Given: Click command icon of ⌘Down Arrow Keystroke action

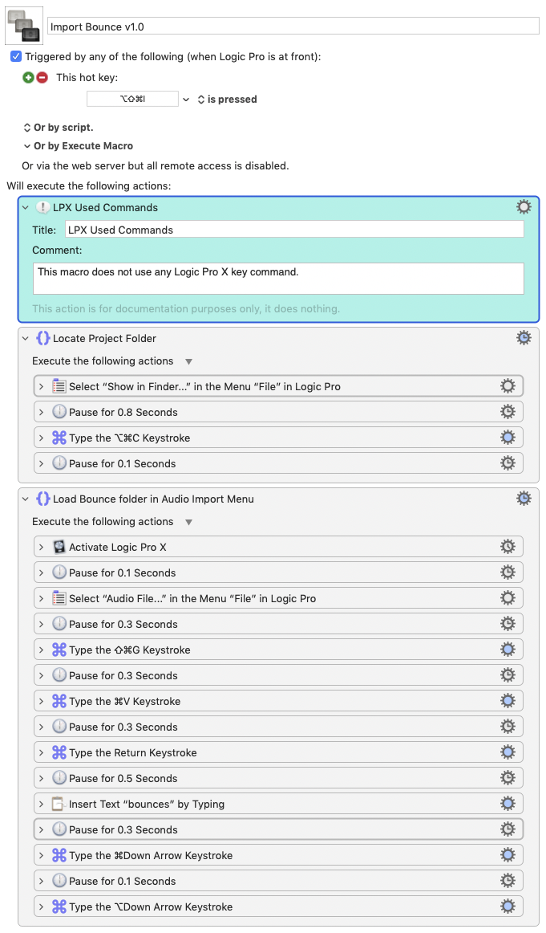Looking at the screenshot, I should (x=59, y=855).
